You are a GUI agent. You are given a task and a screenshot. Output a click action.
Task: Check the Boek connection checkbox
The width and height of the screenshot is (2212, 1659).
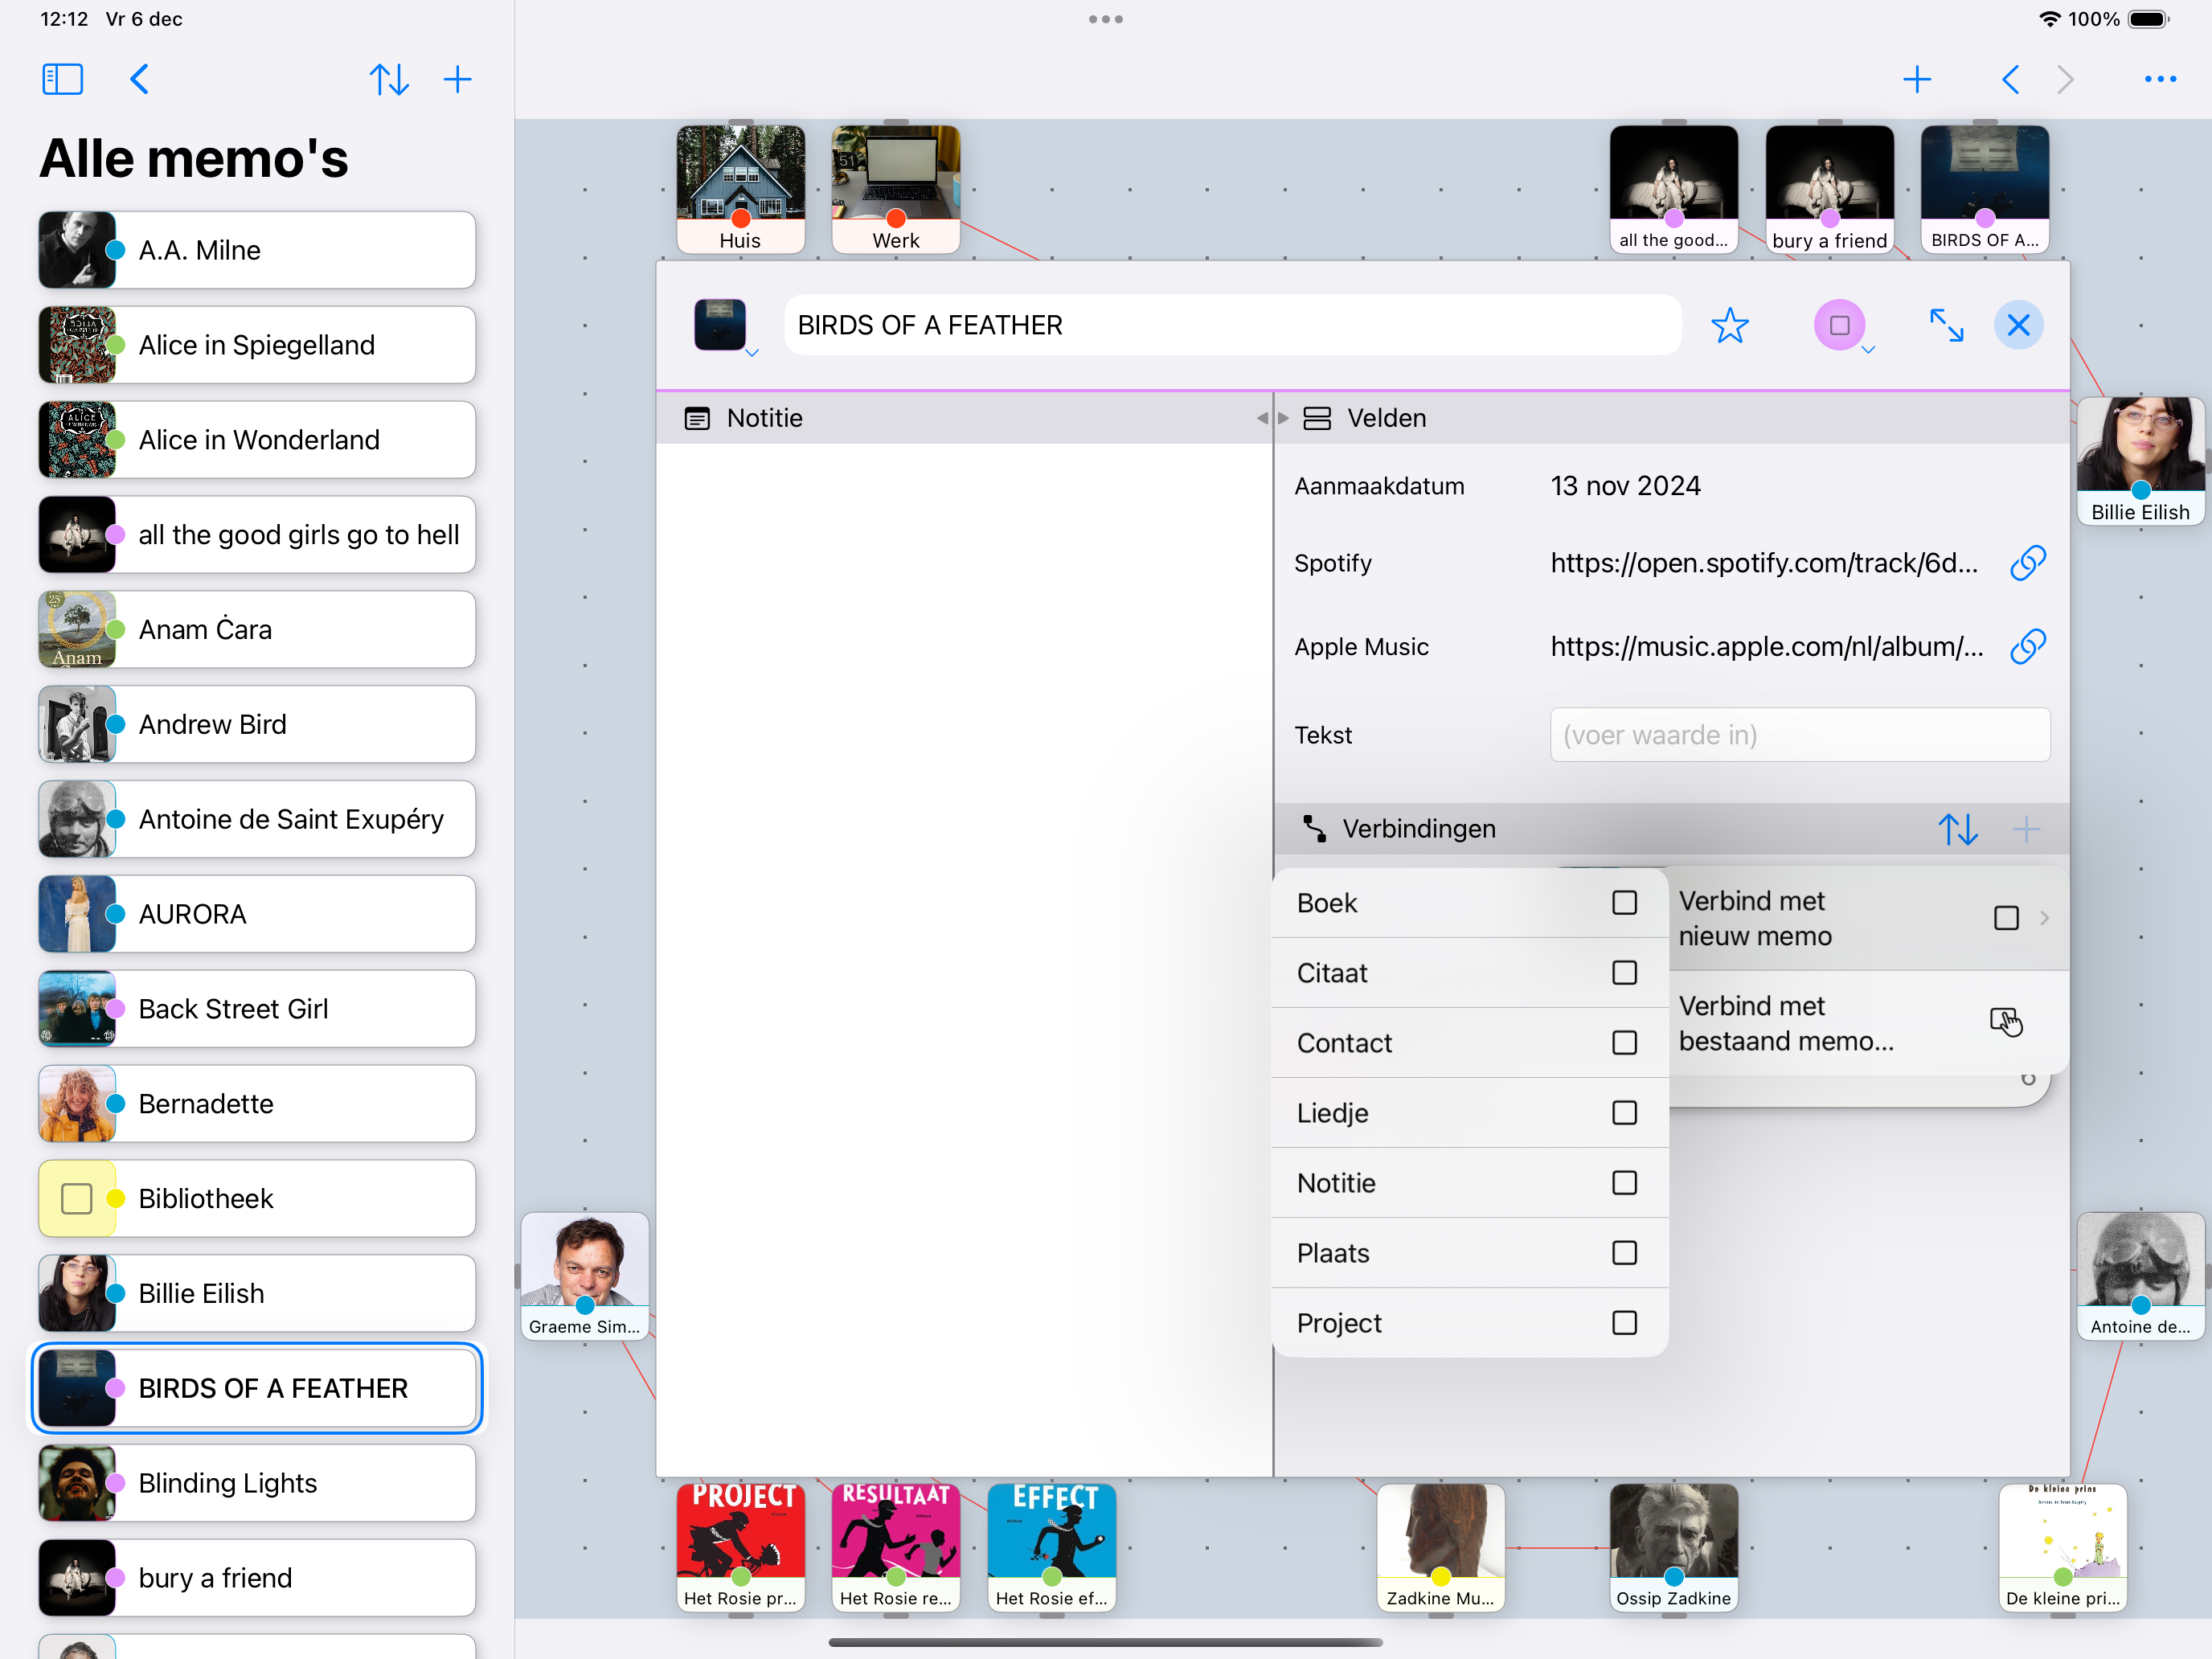click(x=1625, y=902)
